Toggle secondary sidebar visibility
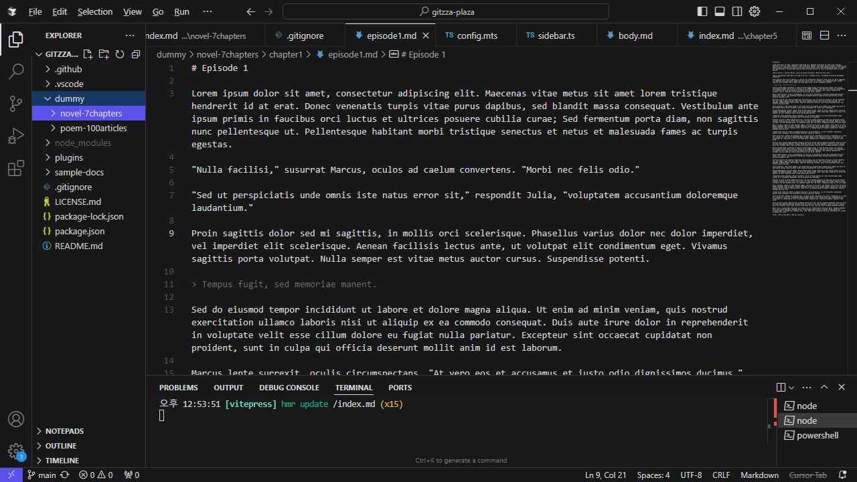857x482 pixels. tap(737, 11)
